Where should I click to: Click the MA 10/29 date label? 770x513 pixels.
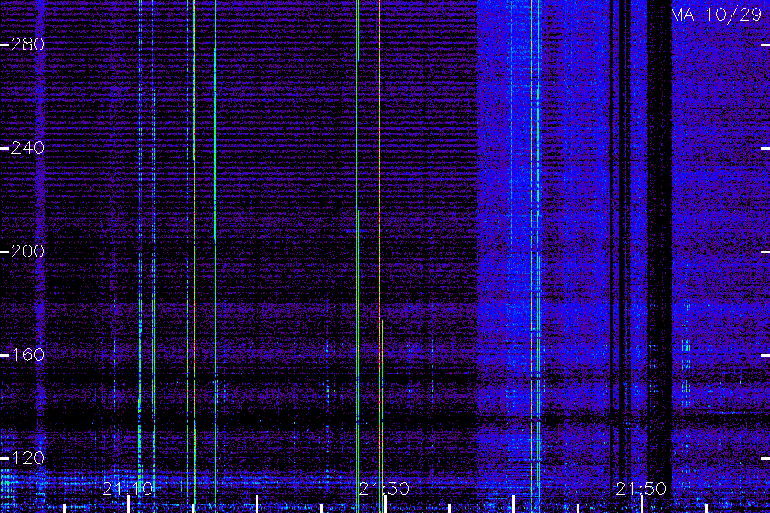pyautogui.click(x=716, y=15)
